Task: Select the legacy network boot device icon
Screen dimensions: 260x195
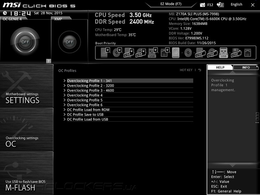Action: pos(248,53)
